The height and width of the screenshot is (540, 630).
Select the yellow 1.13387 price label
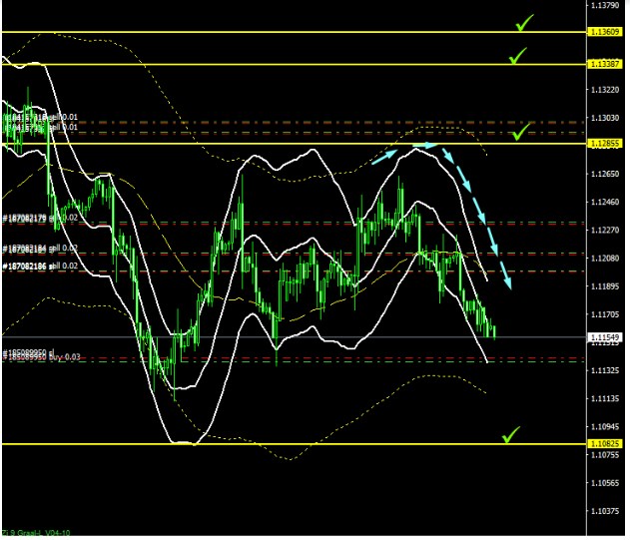pos(605,64)
